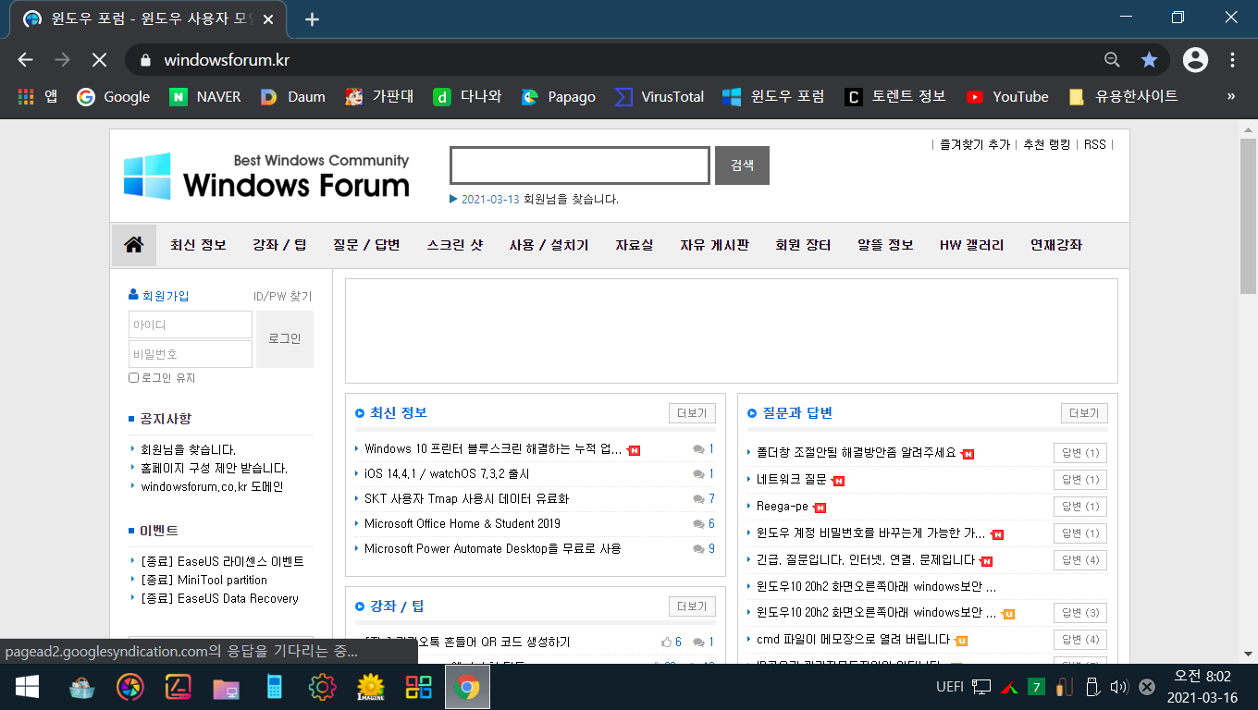This screenshot has width=1258, height=710.
Task: Open the [종료] MiniTool partition event
Action: point(204,580)
